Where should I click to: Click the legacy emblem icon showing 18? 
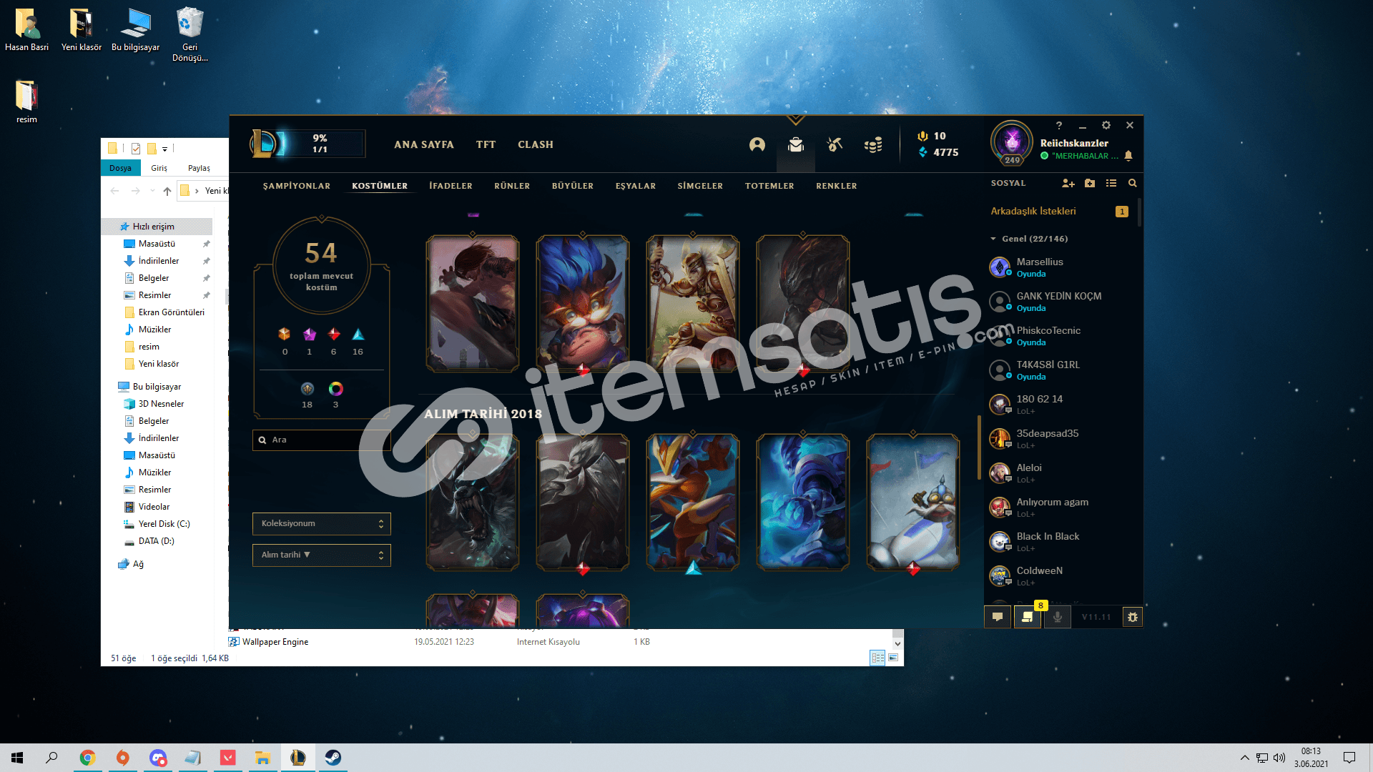pos(307,389)
